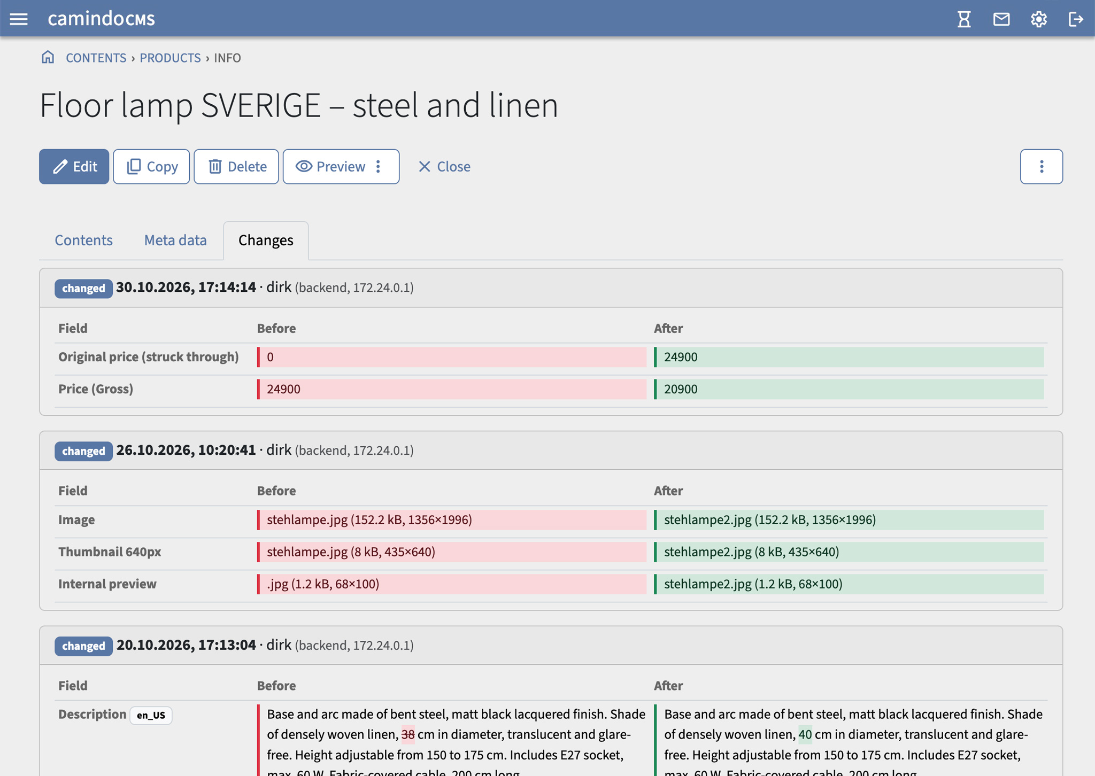Click the Copy button
Viewport: 1095px width, 776px height.
[151, 167]
